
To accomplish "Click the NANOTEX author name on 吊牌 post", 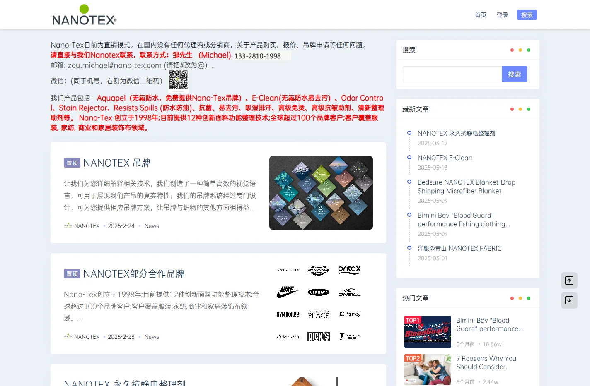I will pos(87,226).
